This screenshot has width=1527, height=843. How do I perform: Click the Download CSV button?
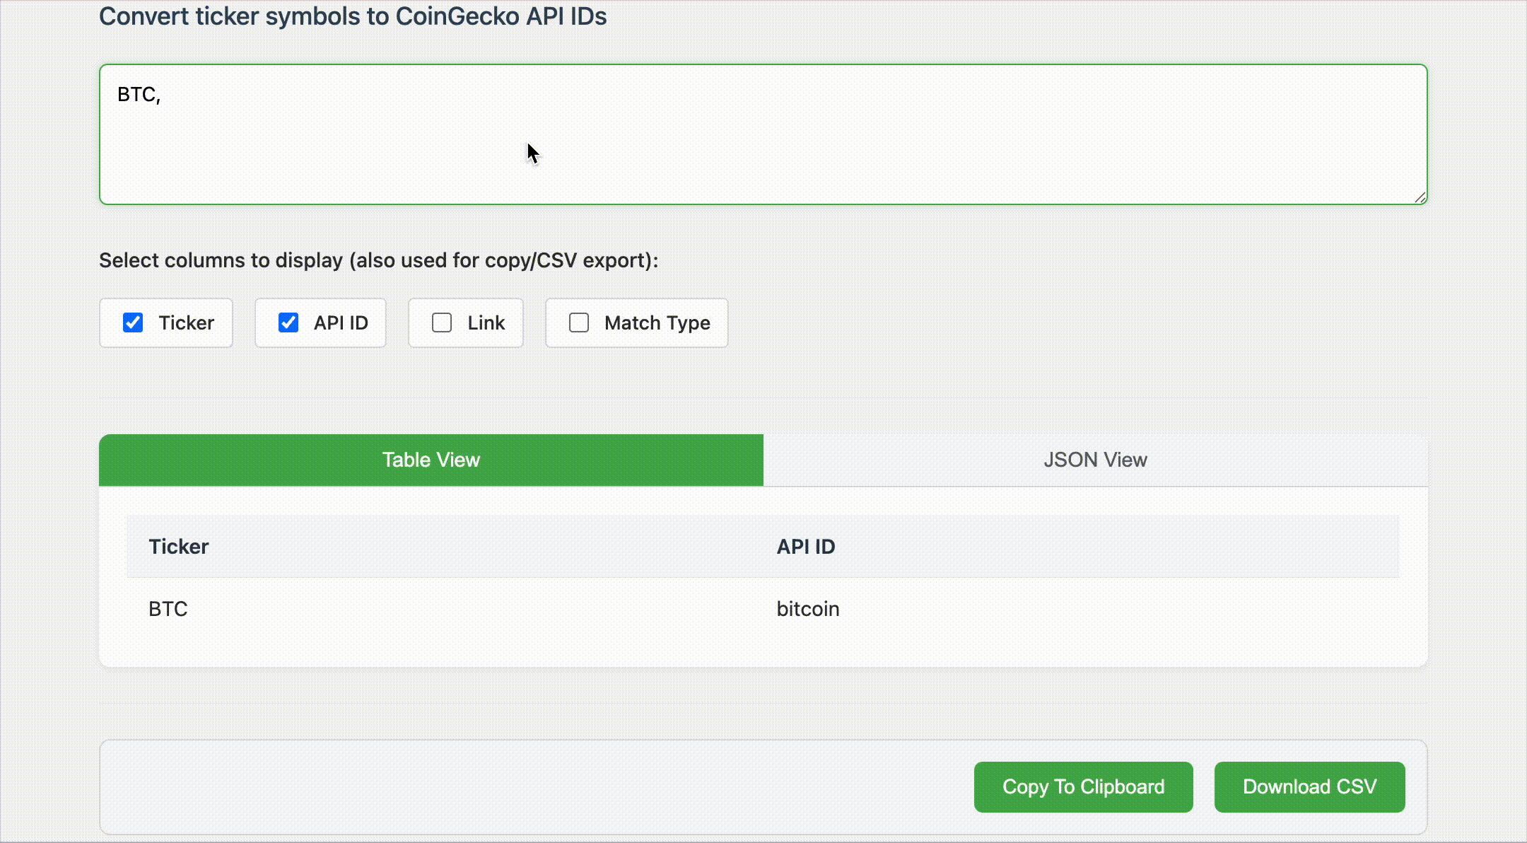point(1309,786)
